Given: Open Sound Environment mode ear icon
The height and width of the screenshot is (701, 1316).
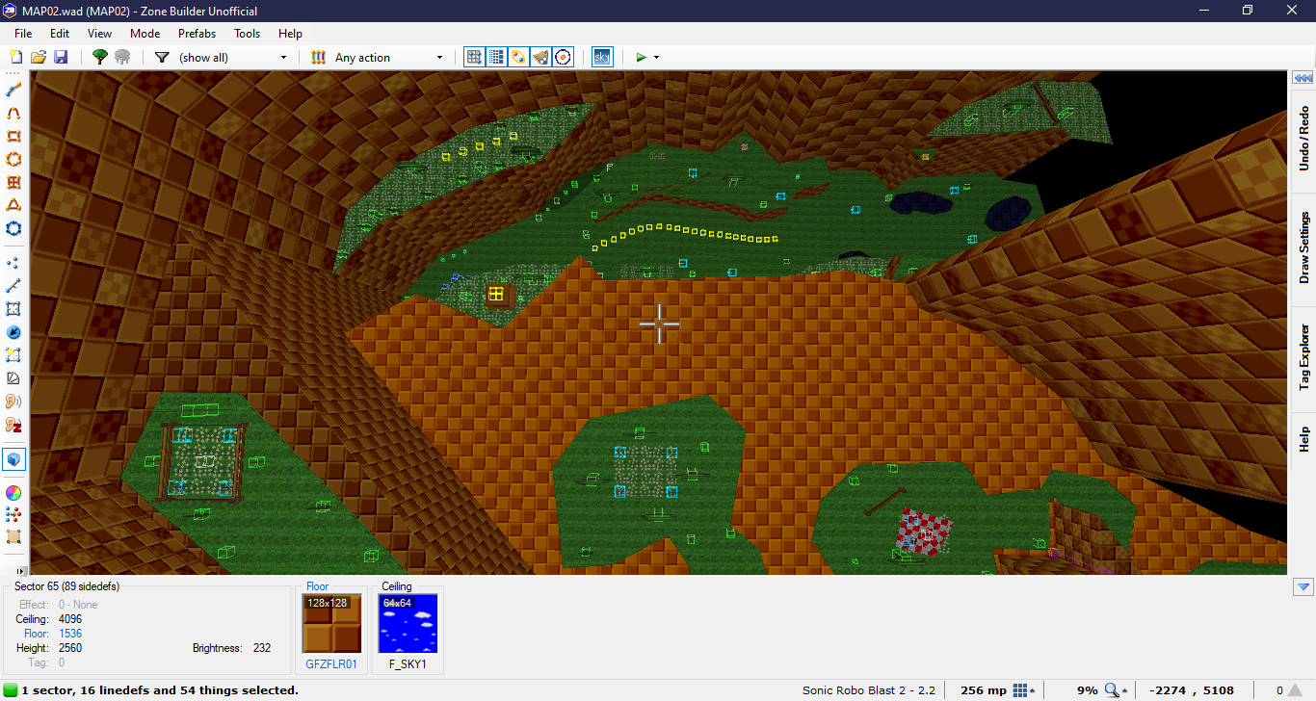Looking at the screenshot, I should point(13,425).
